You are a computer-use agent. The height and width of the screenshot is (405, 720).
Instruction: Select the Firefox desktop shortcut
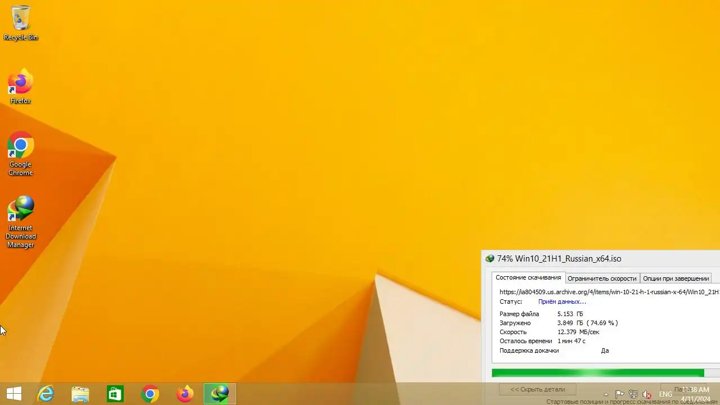pyautogui.click(x=21, y=87)
